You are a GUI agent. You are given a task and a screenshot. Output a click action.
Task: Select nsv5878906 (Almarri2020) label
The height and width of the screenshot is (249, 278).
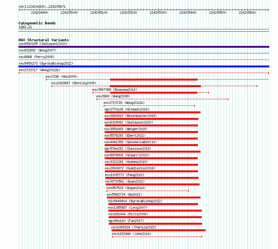(x=127, y=155)
